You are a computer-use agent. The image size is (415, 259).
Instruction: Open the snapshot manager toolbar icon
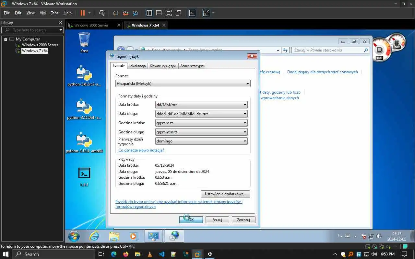[x=135, y=13]
